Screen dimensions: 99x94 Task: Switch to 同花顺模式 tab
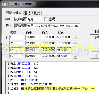tap(14, 13)
